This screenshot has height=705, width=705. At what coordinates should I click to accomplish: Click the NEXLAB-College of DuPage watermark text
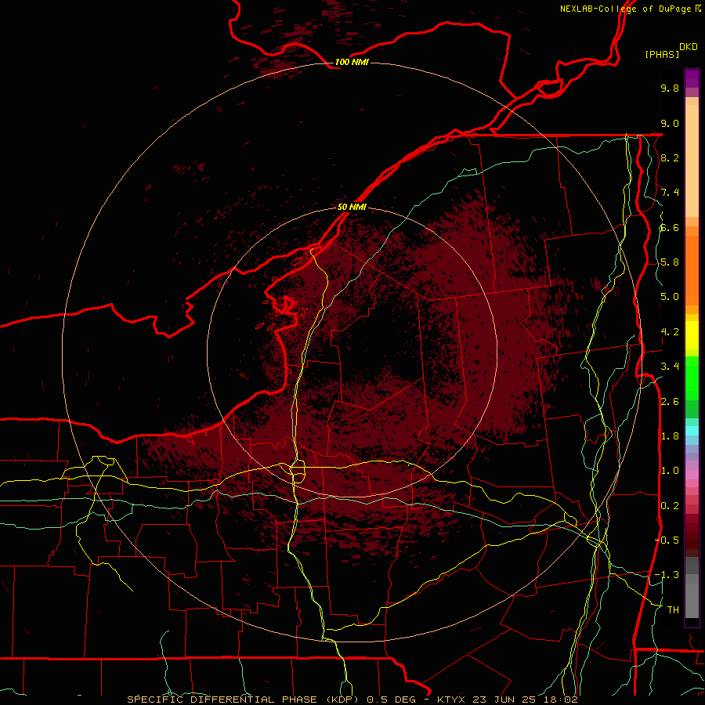click(630, 9)
